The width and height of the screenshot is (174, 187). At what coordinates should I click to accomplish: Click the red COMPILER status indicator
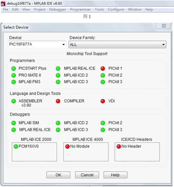58,101
